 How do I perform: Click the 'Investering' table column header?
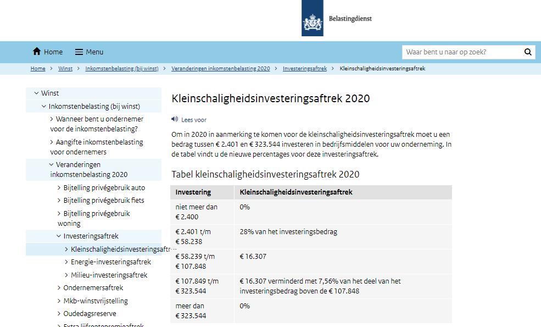click(202, 192)
